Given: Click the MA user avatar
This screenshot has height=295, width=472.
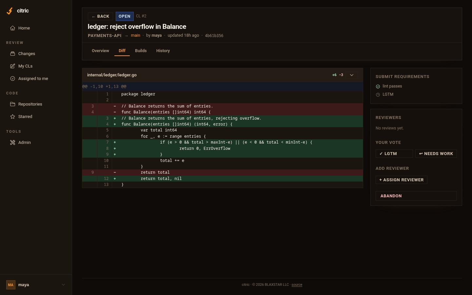Looking at the screenshot, I should coord(11,285).
